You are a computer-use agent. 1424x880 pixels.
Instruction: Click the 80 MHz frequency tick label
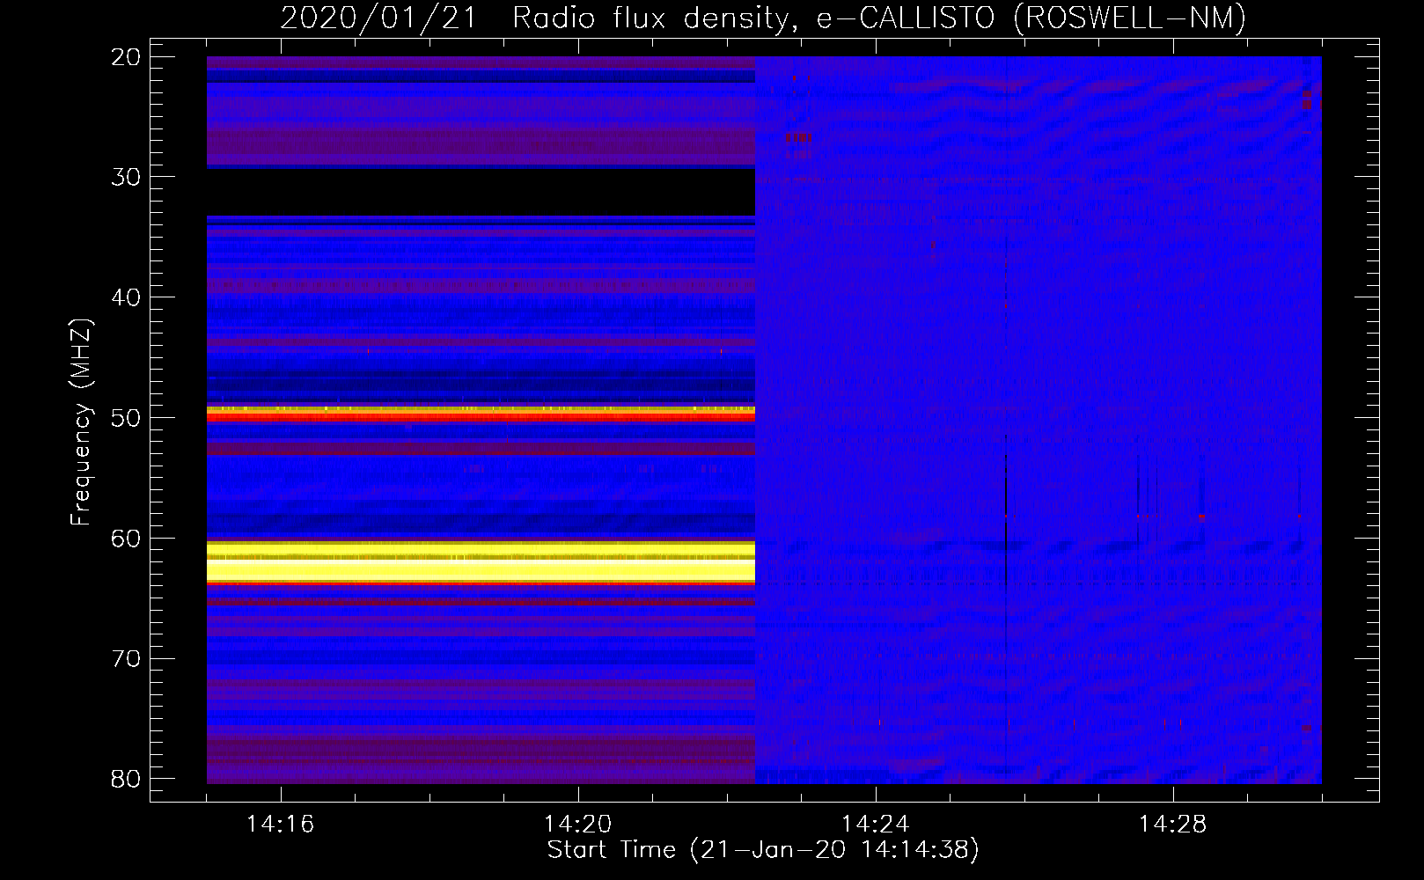click(127, 779)
